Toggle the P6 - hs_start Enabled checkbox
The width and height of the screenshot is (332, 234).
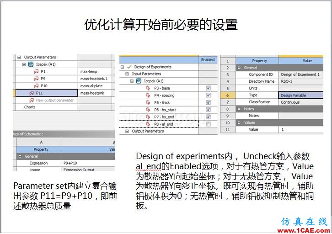(208, 110)
